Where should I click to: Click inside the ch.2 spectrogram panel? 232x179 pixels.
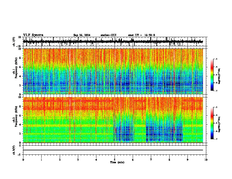point(113,120)
